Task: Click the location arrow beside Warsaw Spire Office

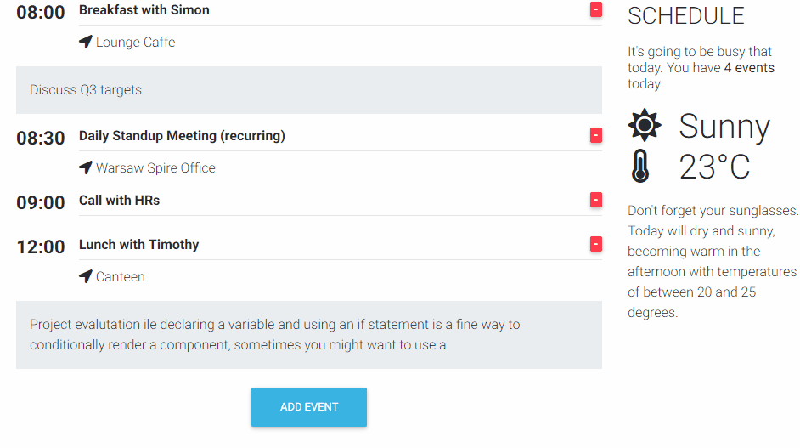Action: coord(85,167)
